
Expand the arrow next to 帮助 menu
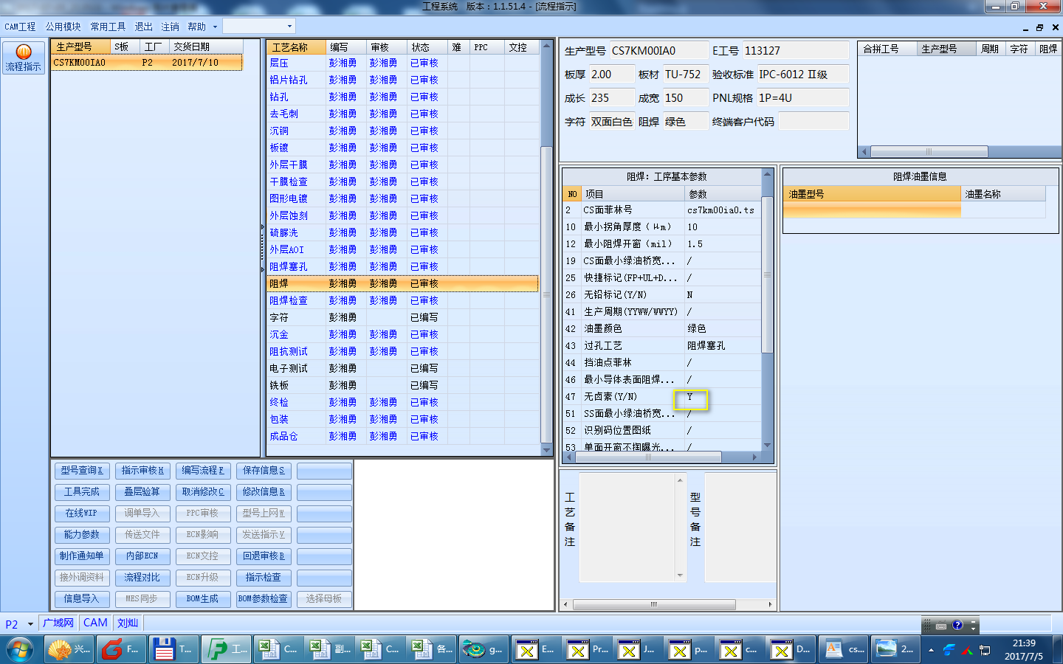(x=215, y=27)
